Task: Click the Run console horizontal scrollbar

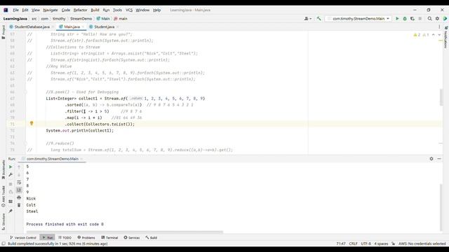Action: click(125, 232)
